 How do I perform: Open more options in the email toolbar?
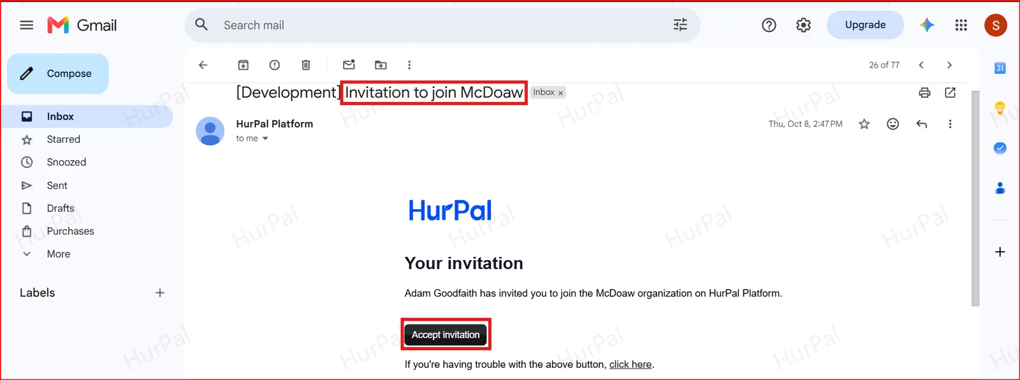[x=409, y=65]
